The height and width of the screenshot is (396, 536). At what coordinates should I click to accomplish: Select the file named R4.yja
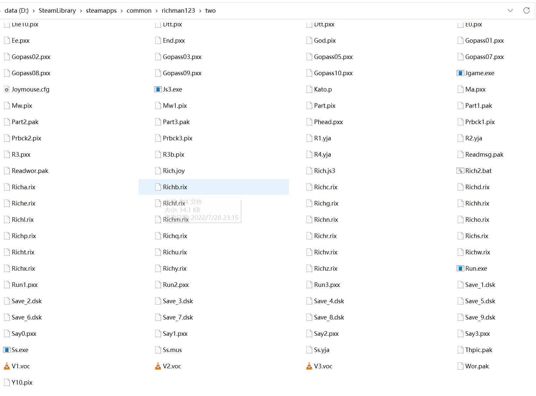[323, 154]
